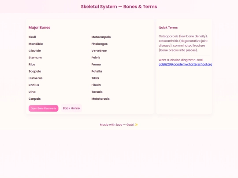Viewport: 238px width, 178px height.
Task: Go to Back Home button
Action: coord(71,108)
